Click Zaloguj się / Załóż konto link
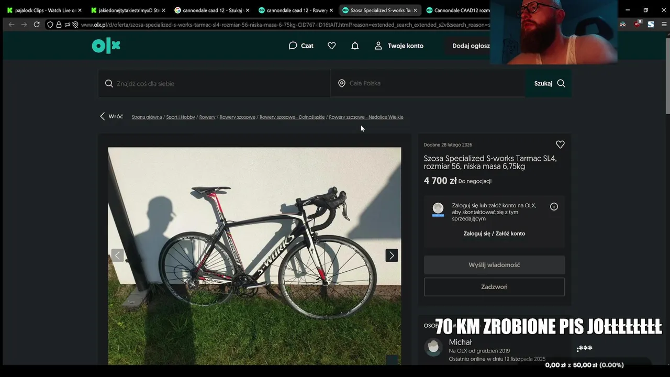670x377 pixels. pyautogui.click(x=494, y=234)
